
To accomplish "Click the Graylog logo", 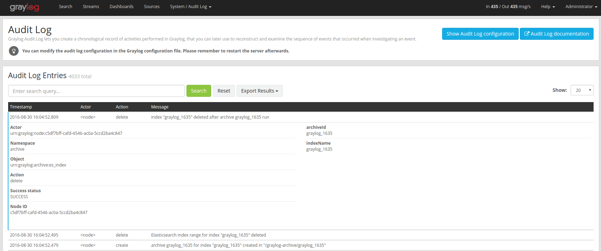I will click(24, 7).
